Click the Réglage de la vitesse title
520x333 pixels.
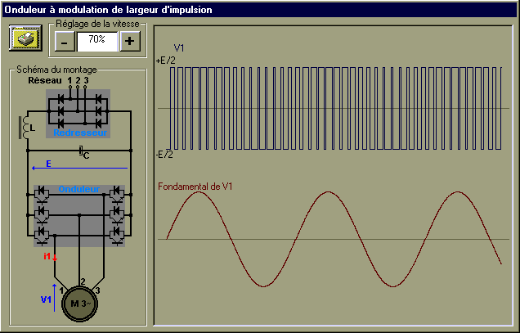point(97,24)
